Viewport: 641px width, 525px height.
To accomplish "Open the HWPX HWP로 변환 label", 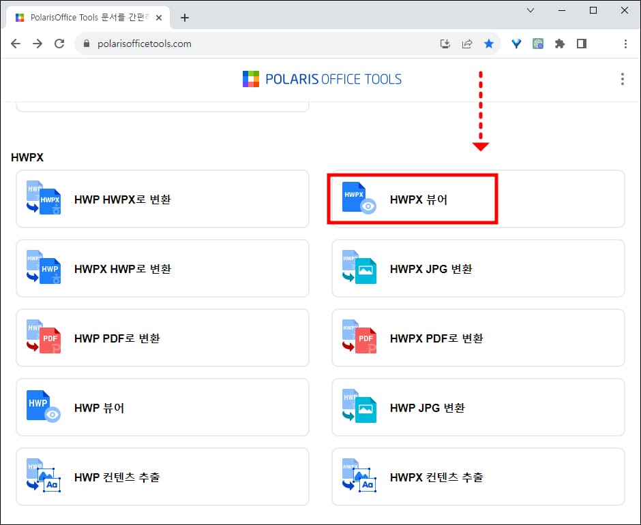I will [123, 269].
